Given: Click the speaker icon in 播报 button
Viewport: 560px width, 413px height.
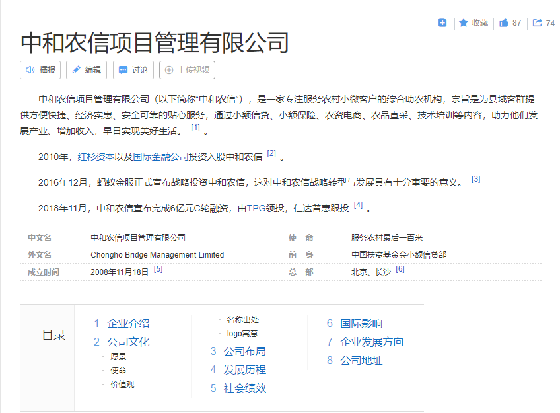Looking at the screenshot, I should (30, 70).
